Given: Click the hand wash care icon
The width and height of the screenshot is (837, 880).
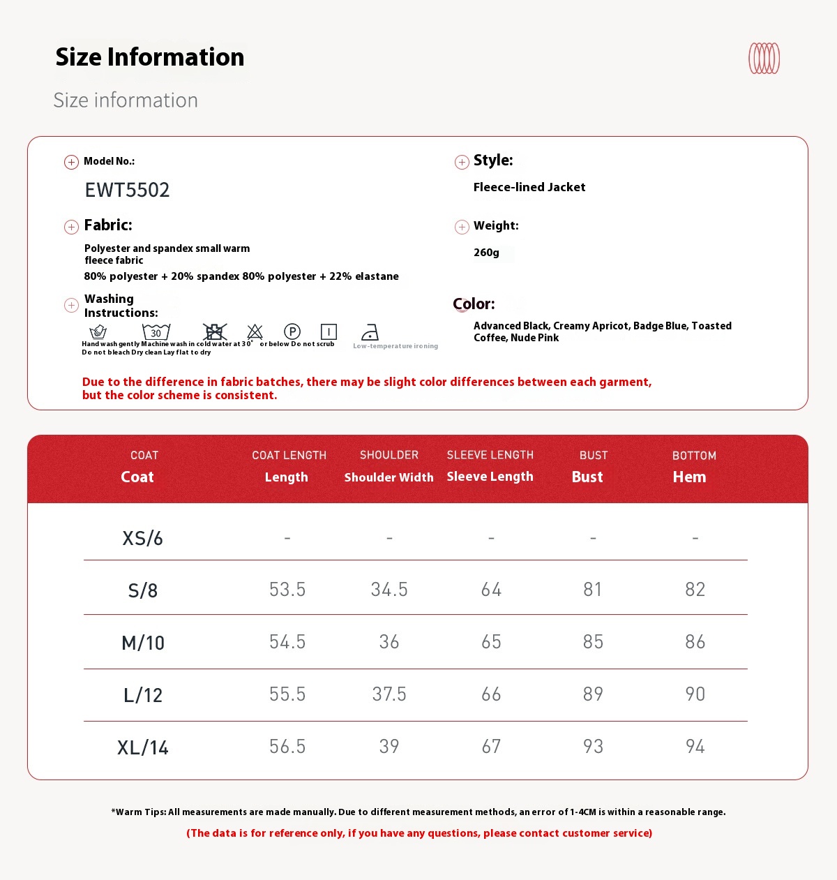Looking at the screenshot, I should (x=98, y=331).
